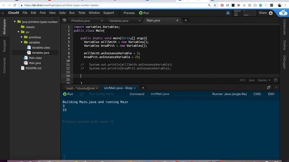Click the classes folder icon

[x=23, y=27]
